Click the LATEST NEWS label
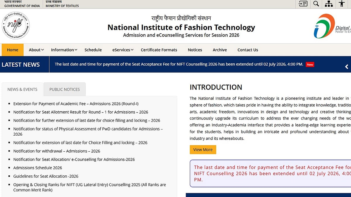The image size is (351, 197). [x=20, y=65]
